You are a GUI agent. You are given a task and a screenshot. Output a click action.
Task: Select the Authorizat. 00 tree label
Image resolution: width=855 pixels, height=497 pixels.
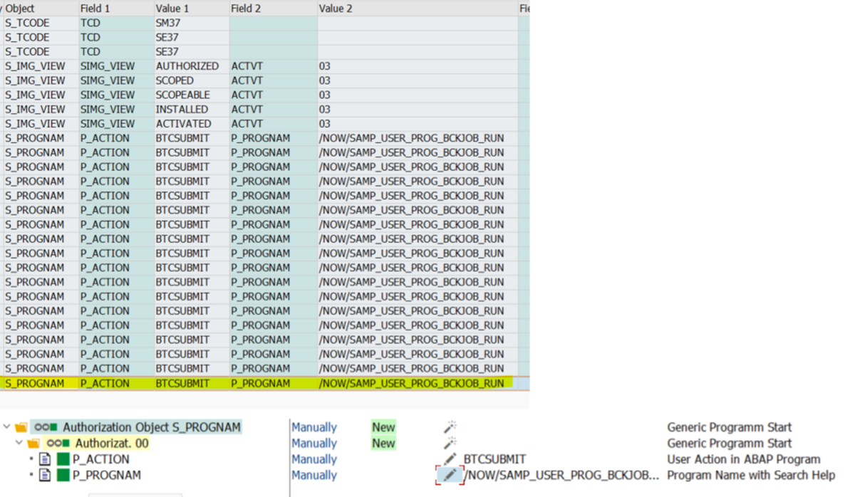tap(113, 444)
